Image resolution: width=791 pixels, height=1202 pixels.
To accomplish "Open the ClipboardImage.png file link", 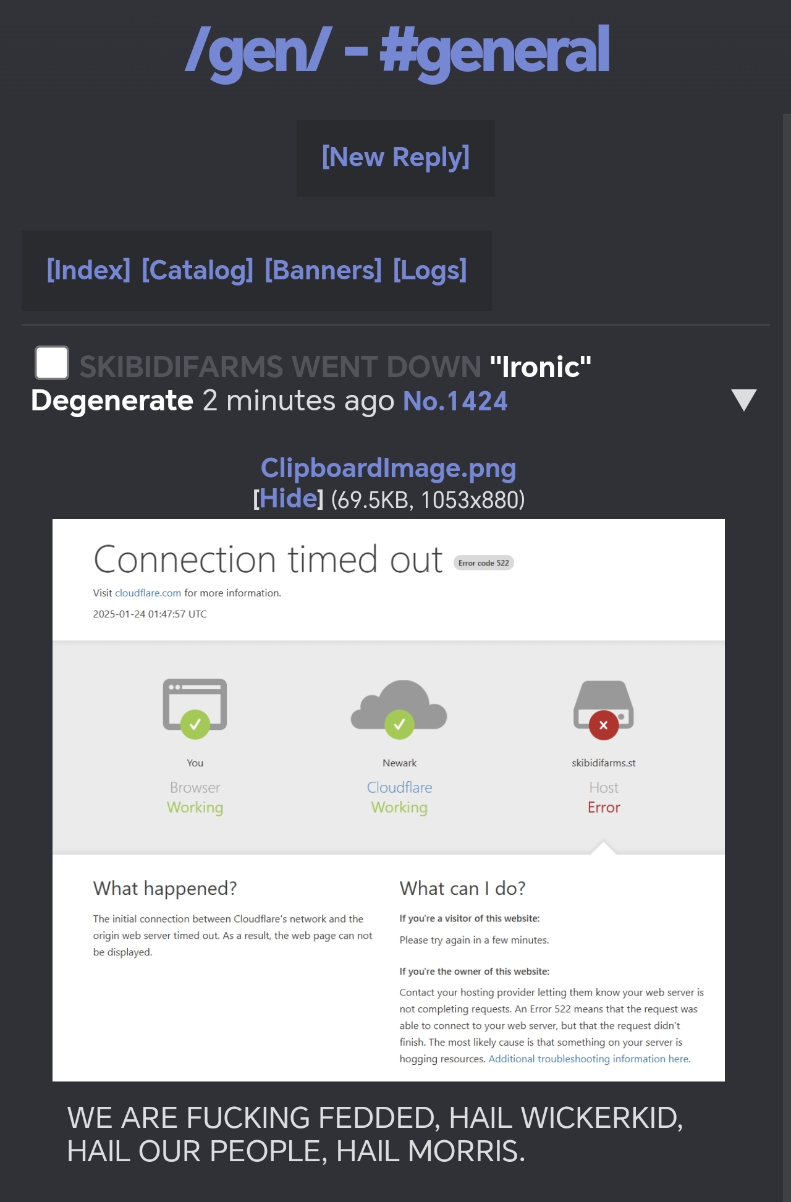I will tap(388, 468).
